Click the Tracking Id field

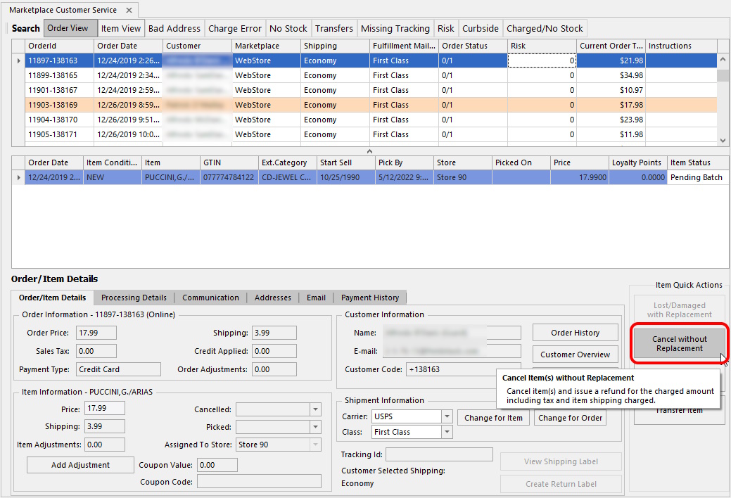[x=439, y=454]
